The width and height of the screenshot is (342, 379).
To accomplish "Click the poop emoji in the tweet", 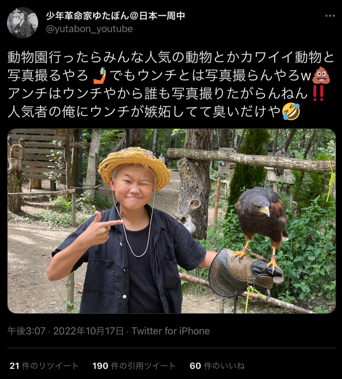I will [x=321, y=75].
